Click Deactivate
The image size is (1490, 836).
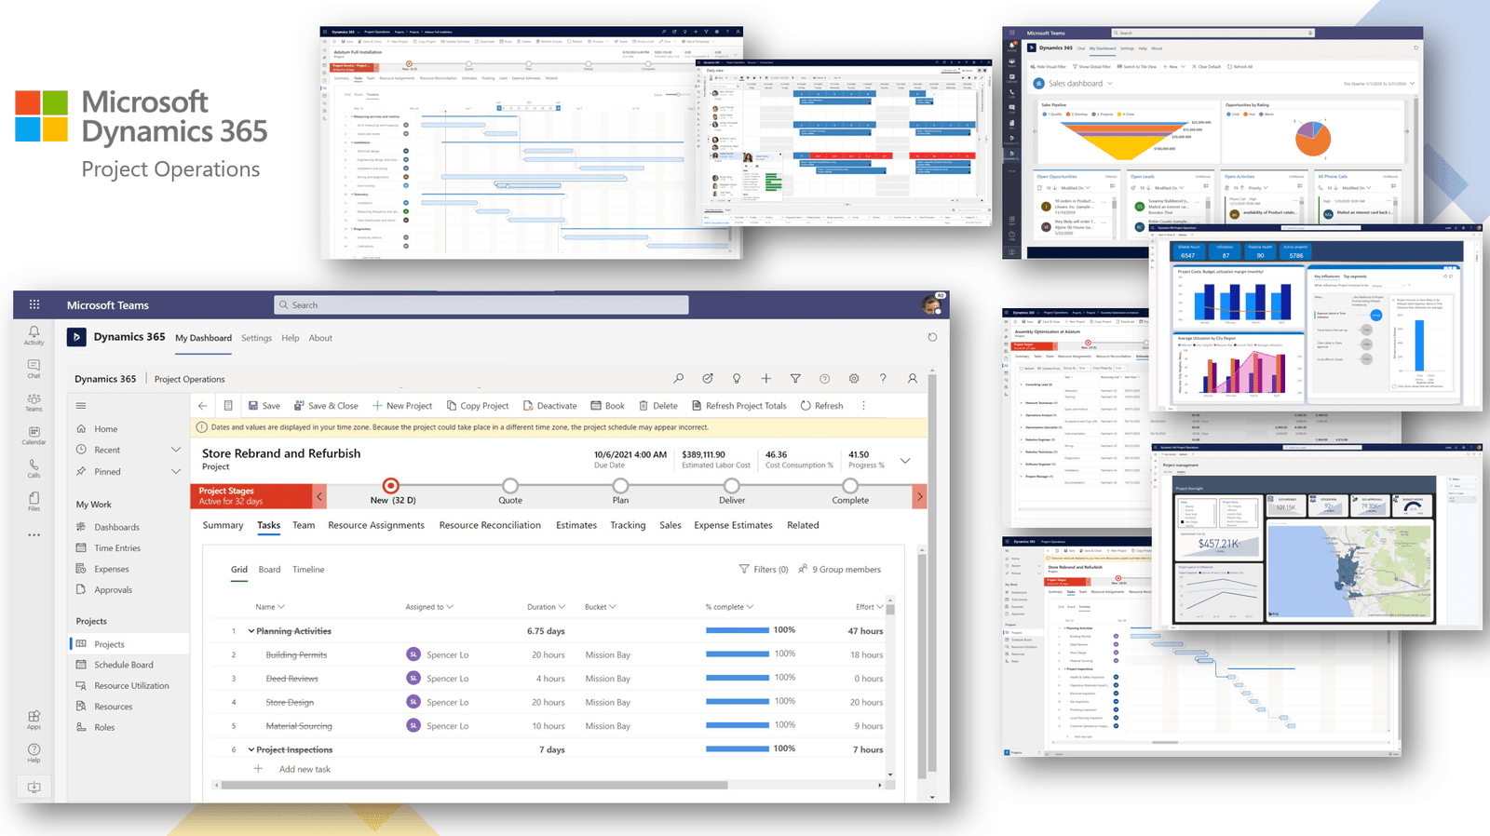tap(550, 406)
